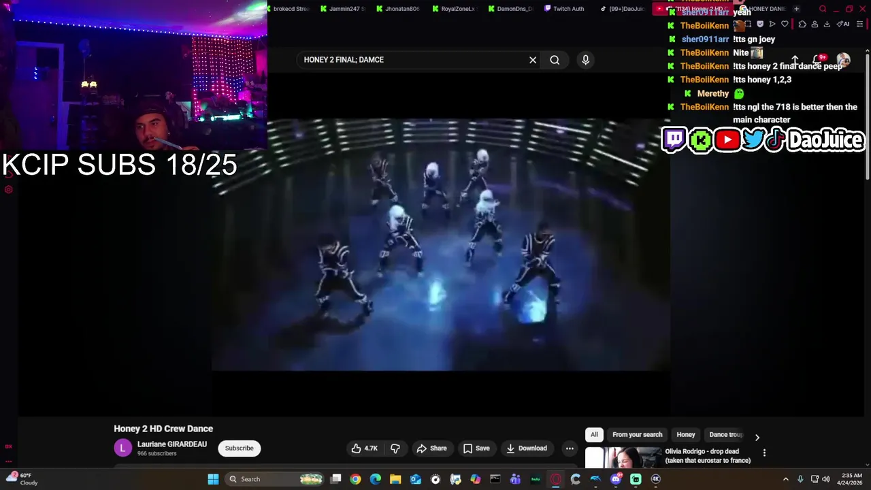Like the video with thumbs up 4.7K
Image resolution: width=871 pixels, height=490 pixels.
click(x=364, y=448)
